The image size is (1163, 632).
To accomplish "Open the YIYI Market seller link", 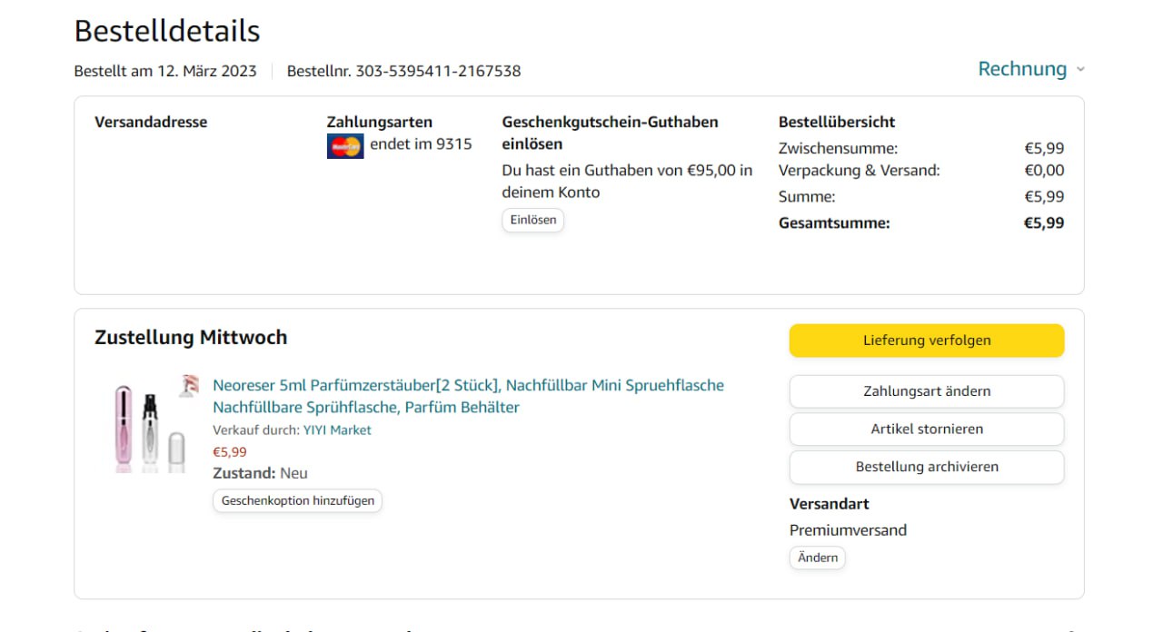I will click(x=337, y=430).
